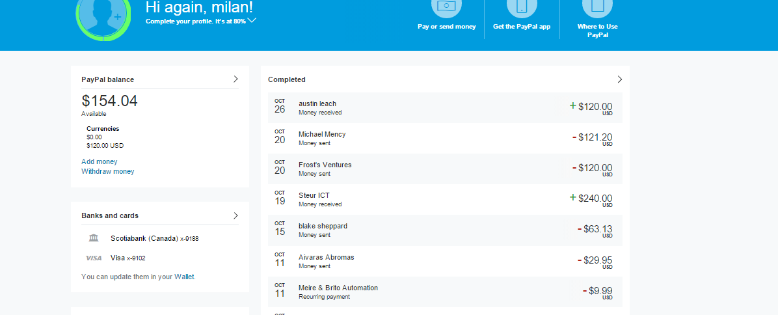
Task: Click the Completed heading
Action: click(x=287, y=79)
